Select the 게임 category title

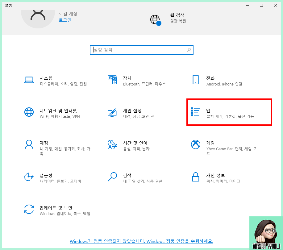[210, 143]
